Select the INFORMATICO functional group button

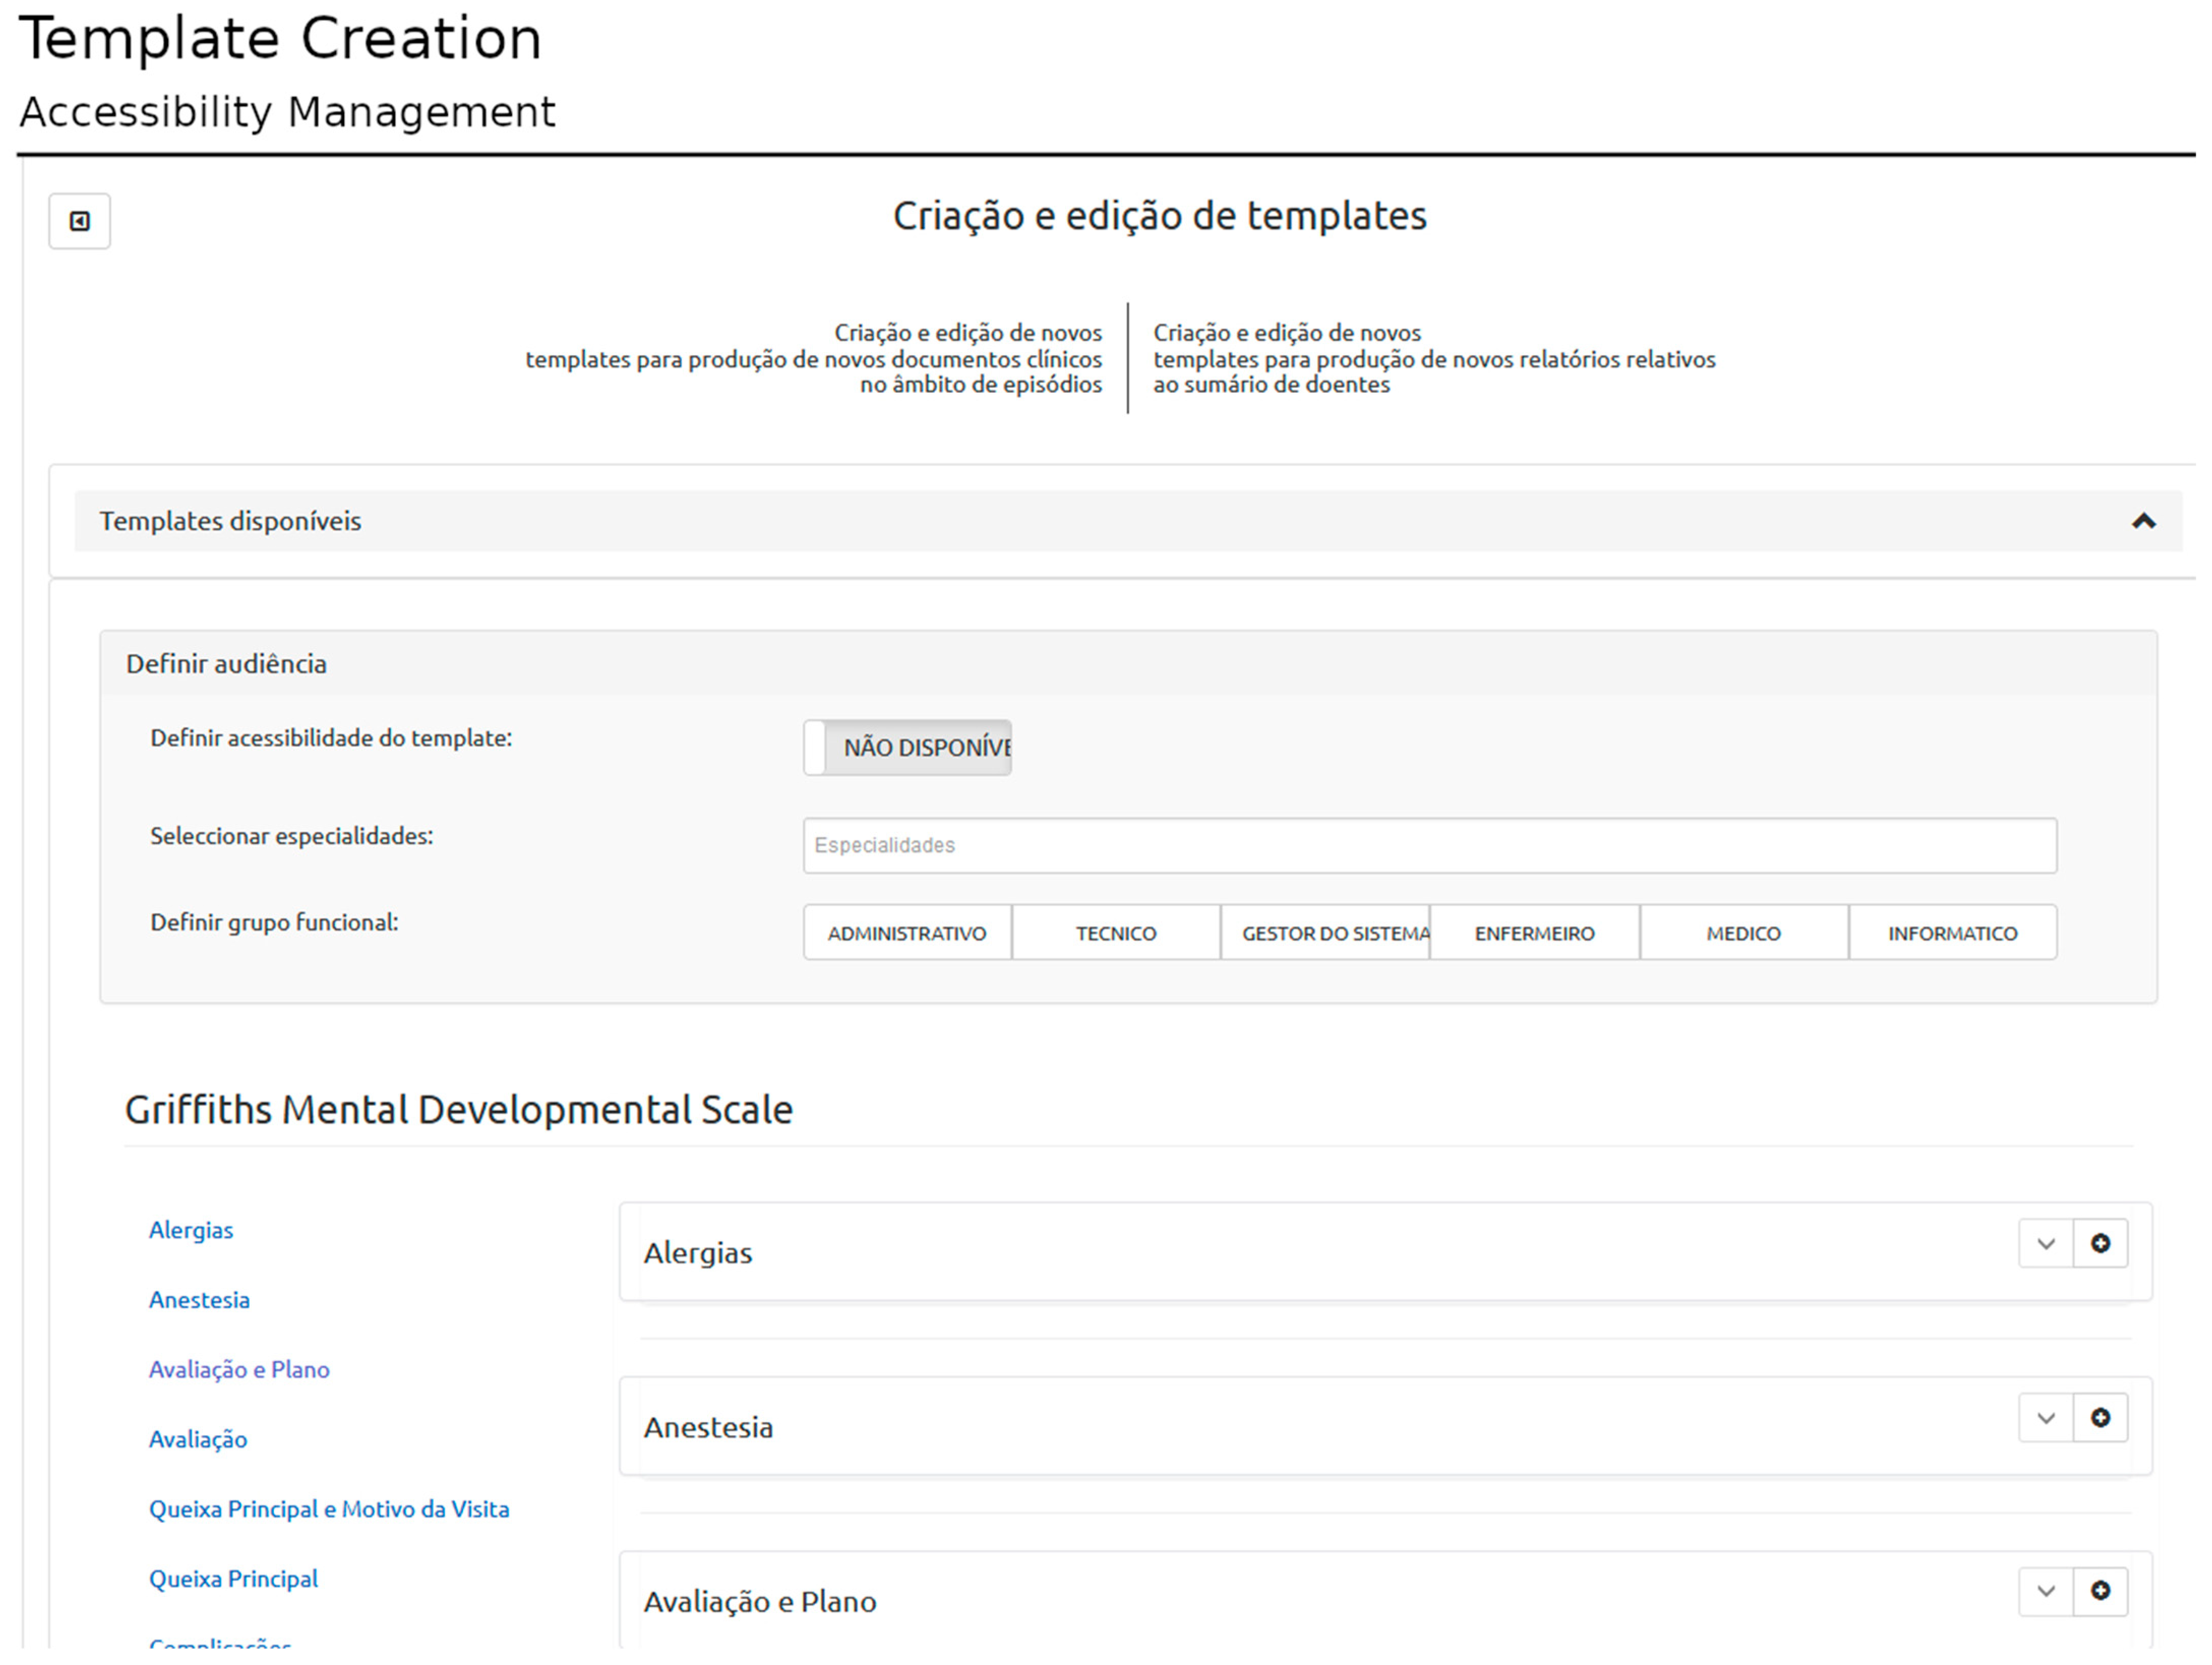(1952, 933)
